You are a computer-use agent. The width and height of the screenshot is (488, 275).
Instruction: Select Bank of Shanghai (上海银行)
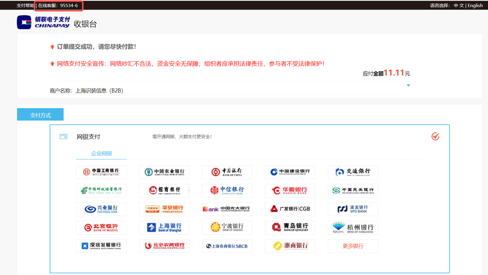pos(164,228)
